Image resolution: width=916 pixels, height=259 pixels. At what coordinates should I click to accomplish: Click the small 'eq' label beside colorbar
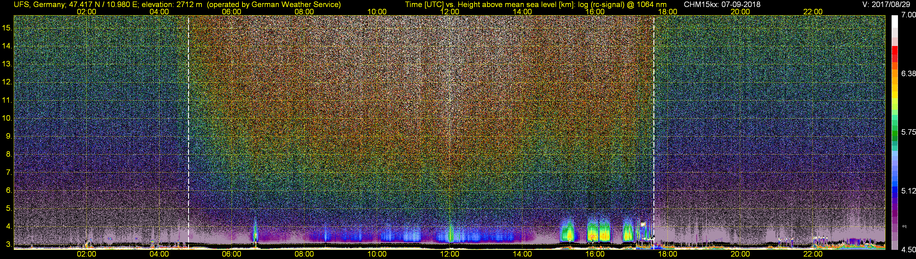(904, 226)
